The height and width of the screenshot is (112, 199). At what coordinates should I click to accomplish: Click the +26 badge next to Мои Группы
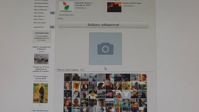tap(52, 13)
